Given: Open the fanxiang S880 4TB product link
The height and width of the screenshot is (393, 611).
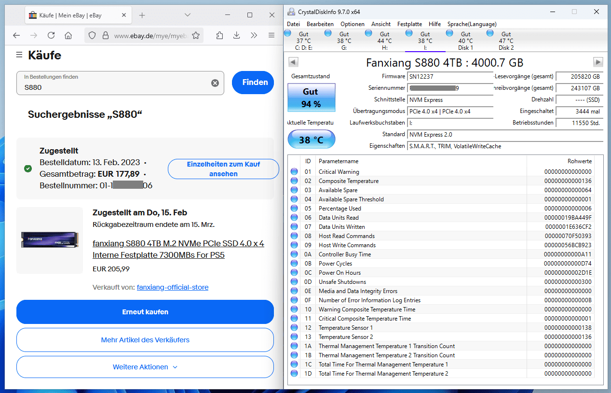Looking at the screenshot, I should point(178,249).
